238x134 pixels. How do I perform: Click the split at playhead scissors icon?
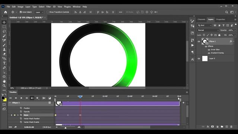point(44,98)
